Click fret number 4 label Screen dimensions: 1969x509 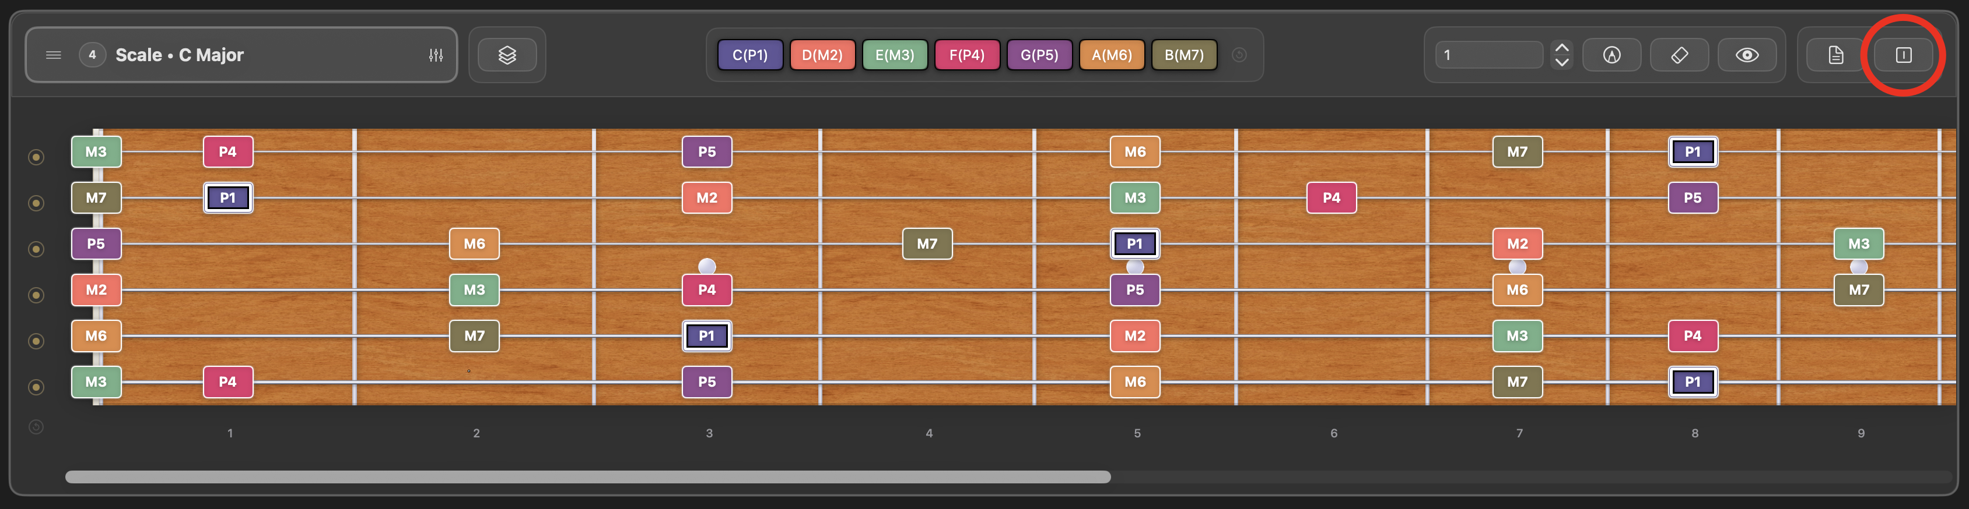930,433
